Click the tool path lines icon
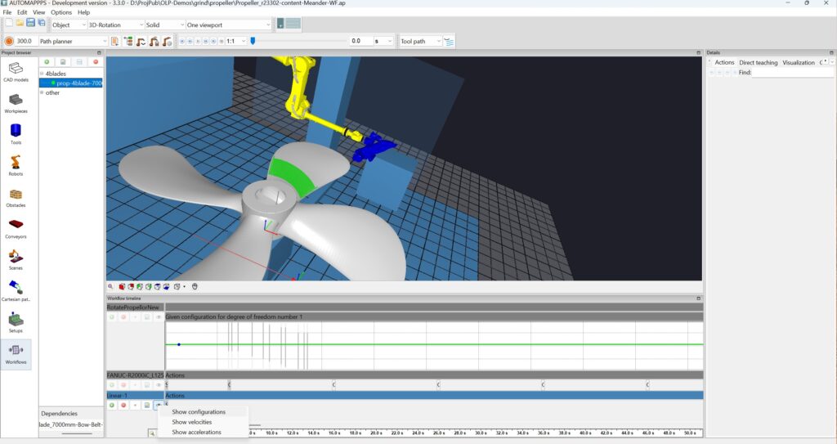The image size is (837, 444). click(449, 41)
